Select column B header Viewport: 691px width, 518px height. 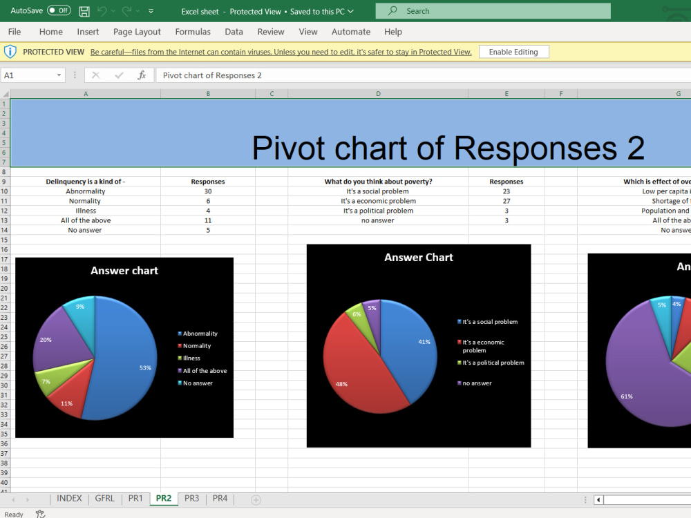click(x=208, y=94)
